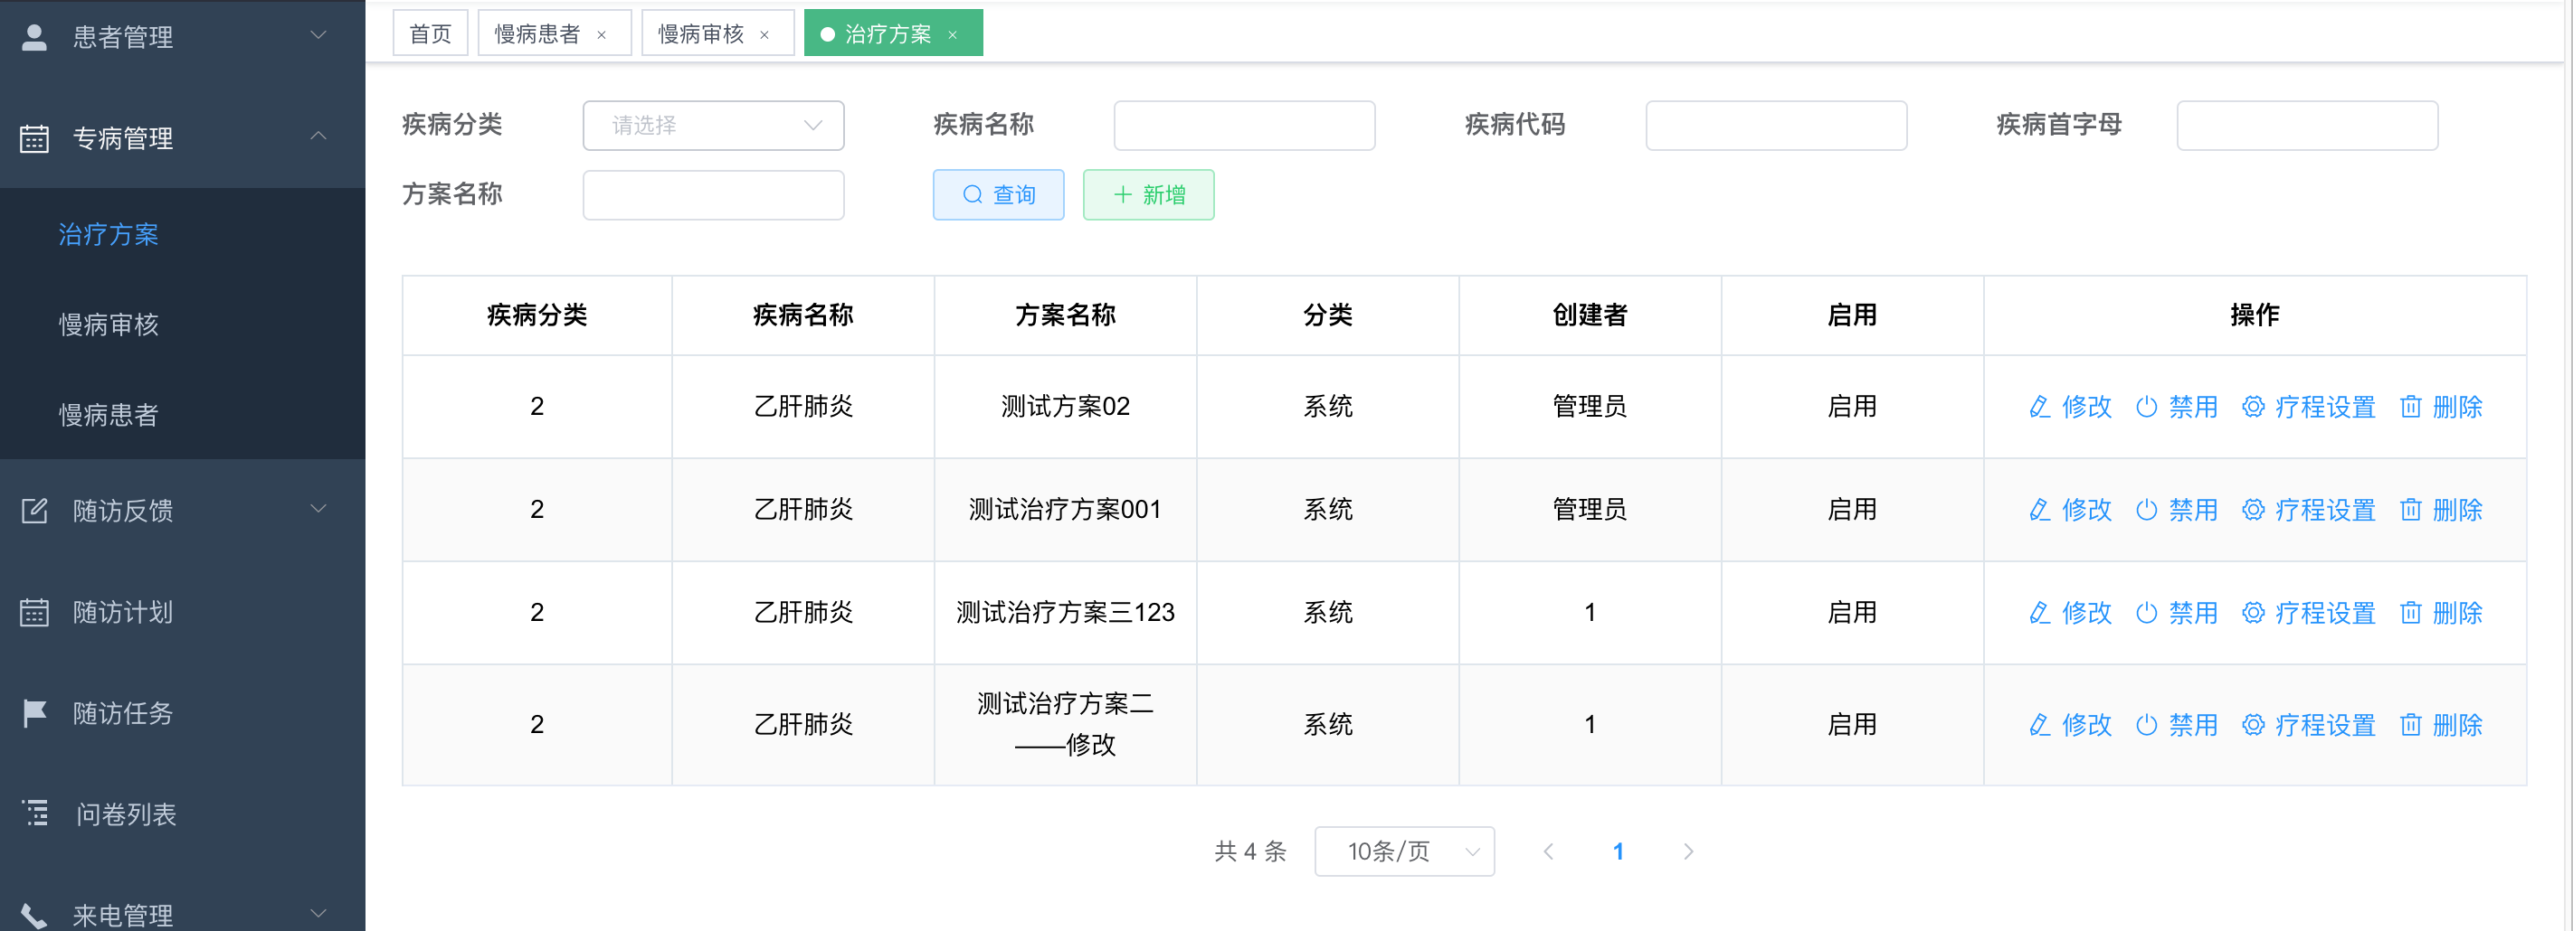The image size is (2573, 931).
Task: Click the 共 4 条 total count
Action: [1250, 851]
